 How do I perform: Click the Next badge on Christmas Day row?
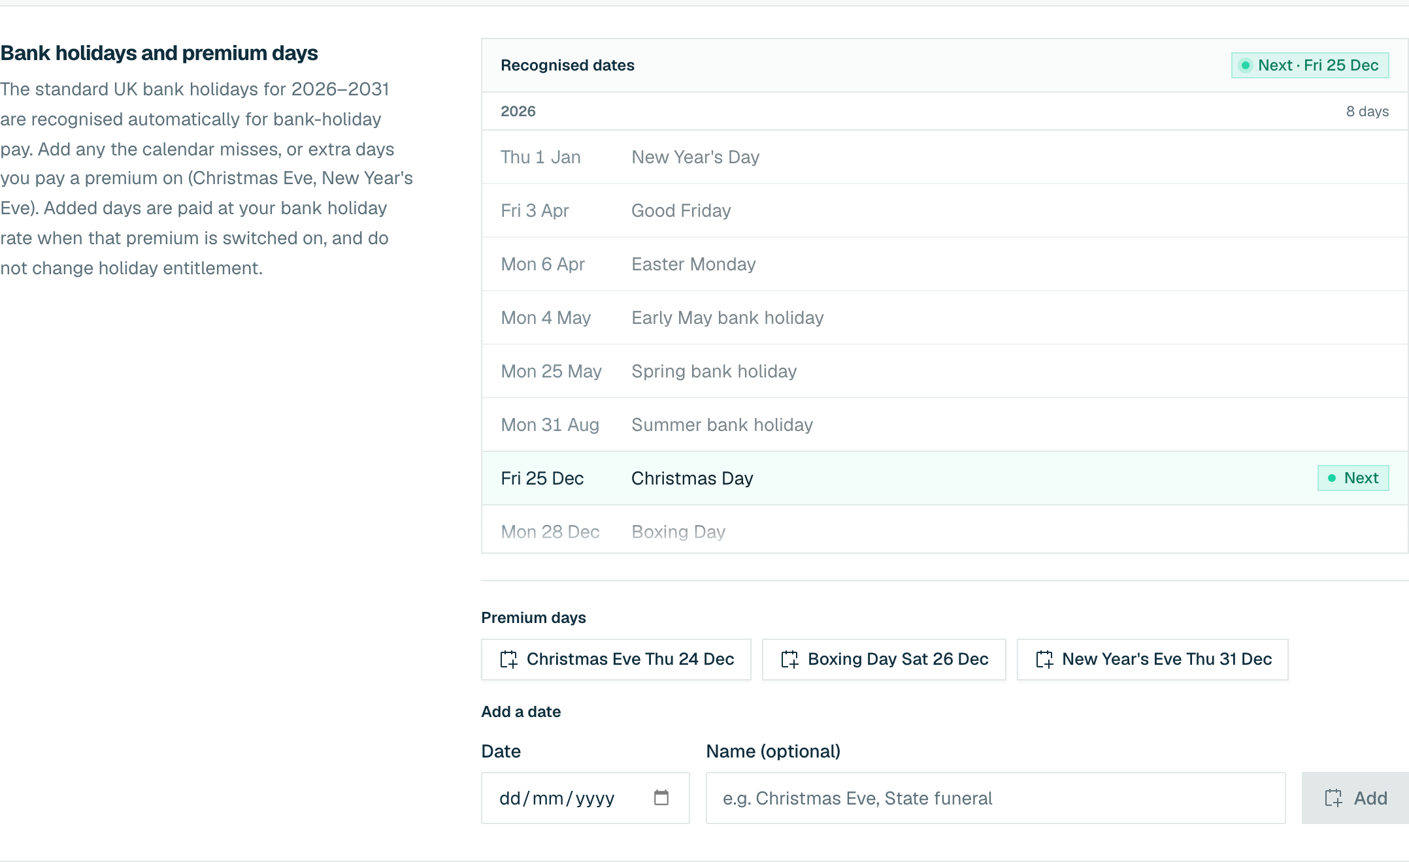[x=1353, y=478]
